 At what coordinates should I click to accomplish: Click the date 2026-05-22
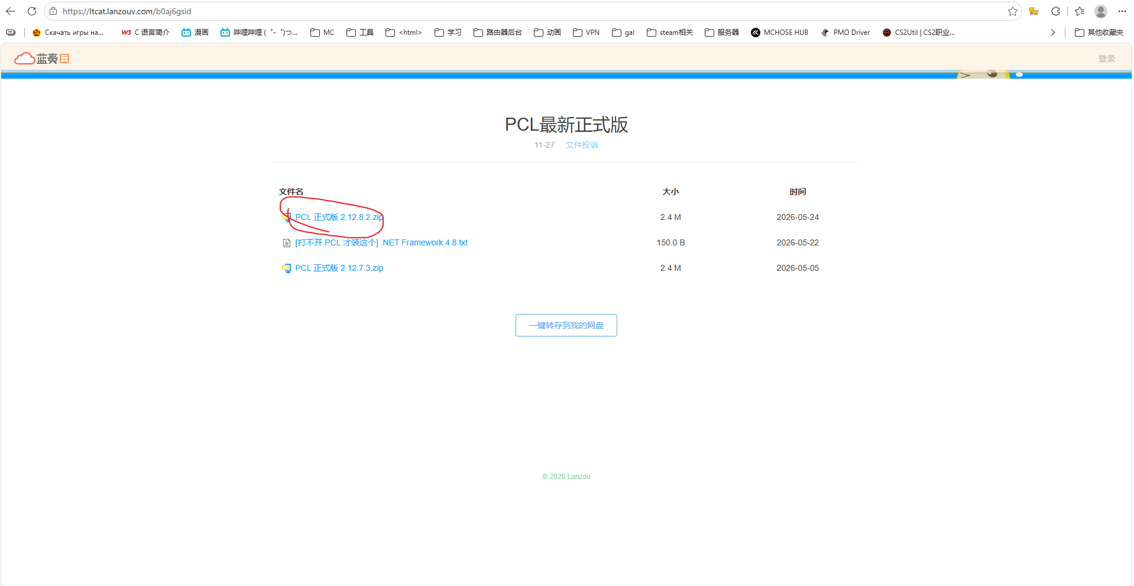click(x=798, y=243)
